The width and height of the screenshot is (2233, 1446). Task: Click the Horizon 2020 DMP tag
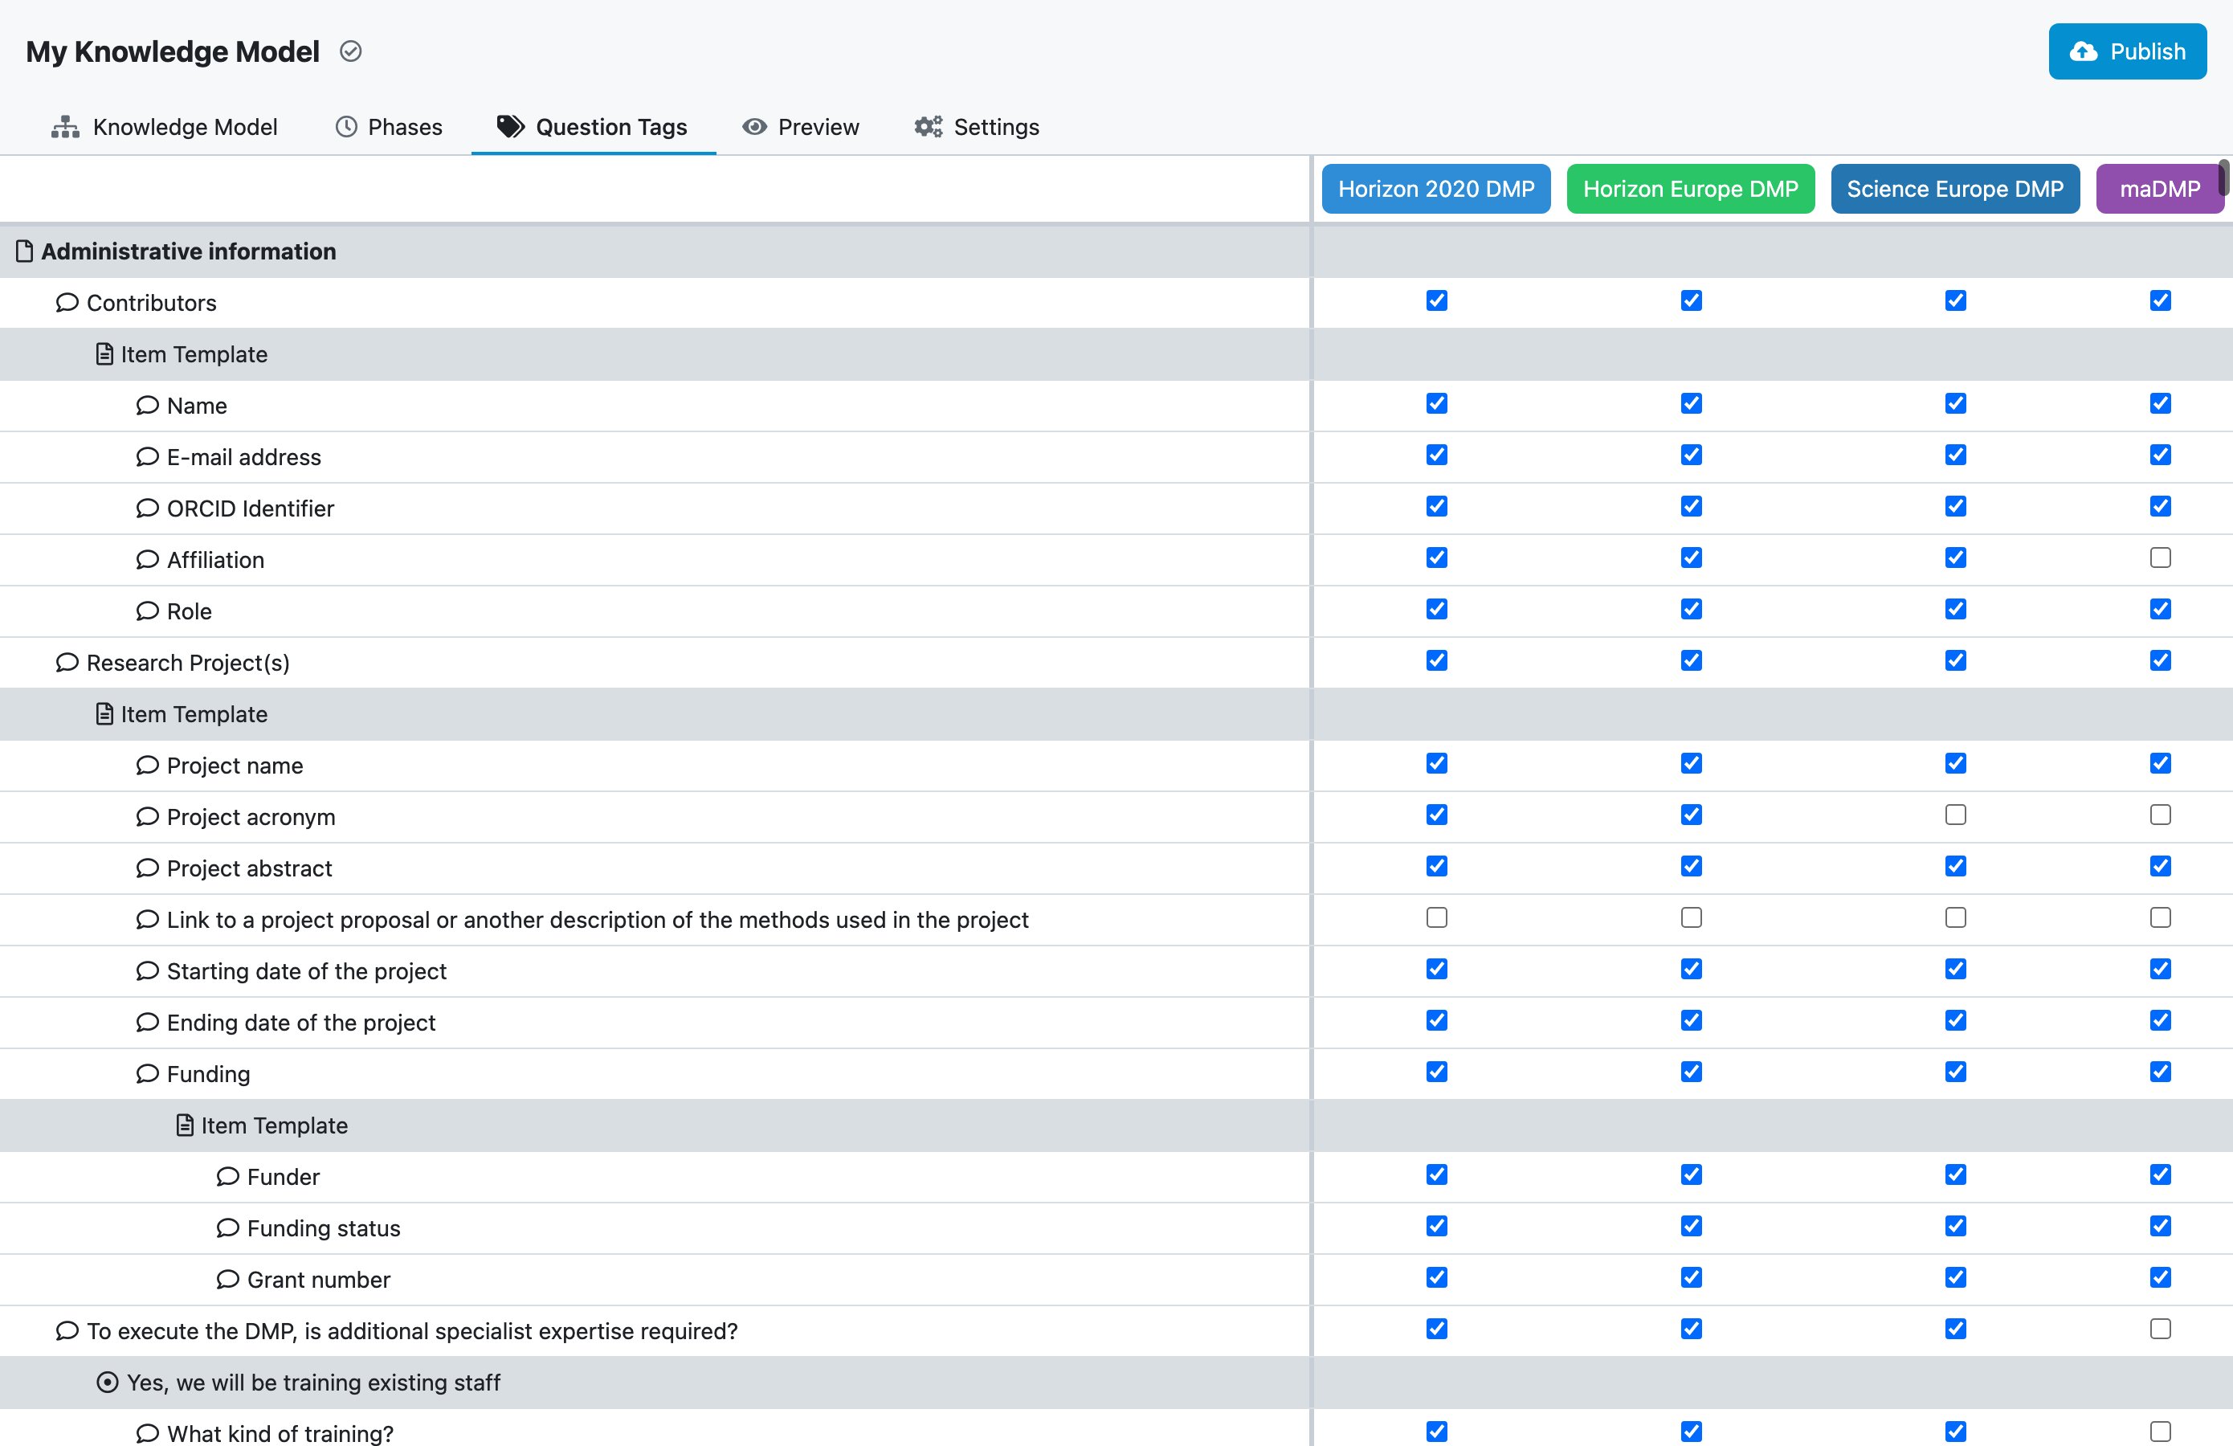pos(1436,189)
